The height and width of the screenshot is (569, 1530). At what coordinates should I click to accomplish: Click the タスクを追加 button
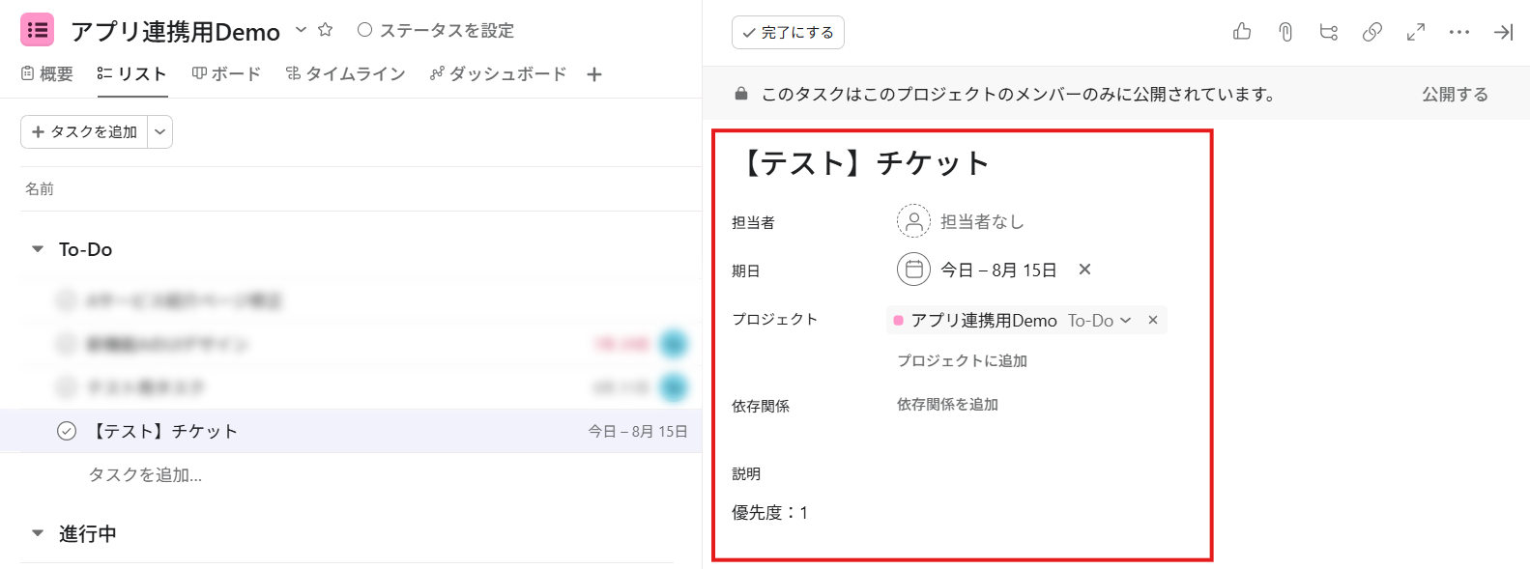coord(84,131)
